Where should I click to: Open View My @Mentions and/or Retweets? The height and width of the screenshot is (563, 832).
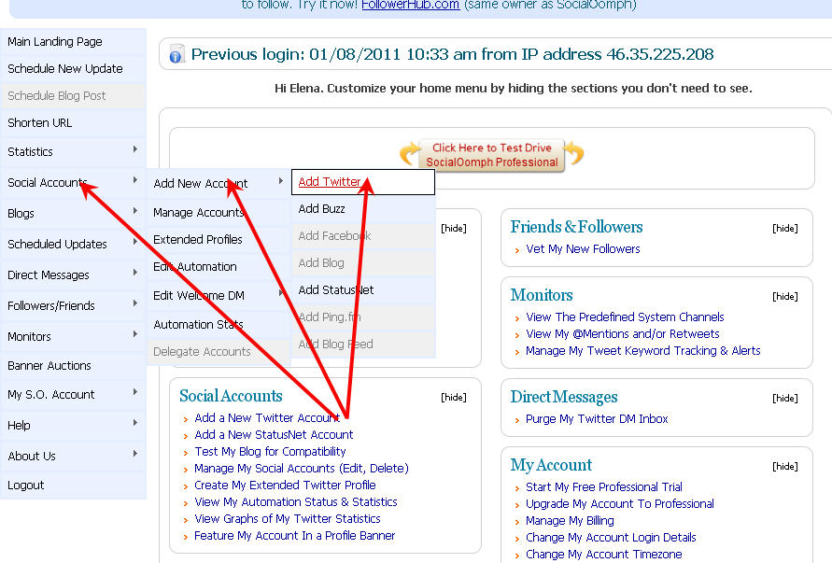(623, 334)
